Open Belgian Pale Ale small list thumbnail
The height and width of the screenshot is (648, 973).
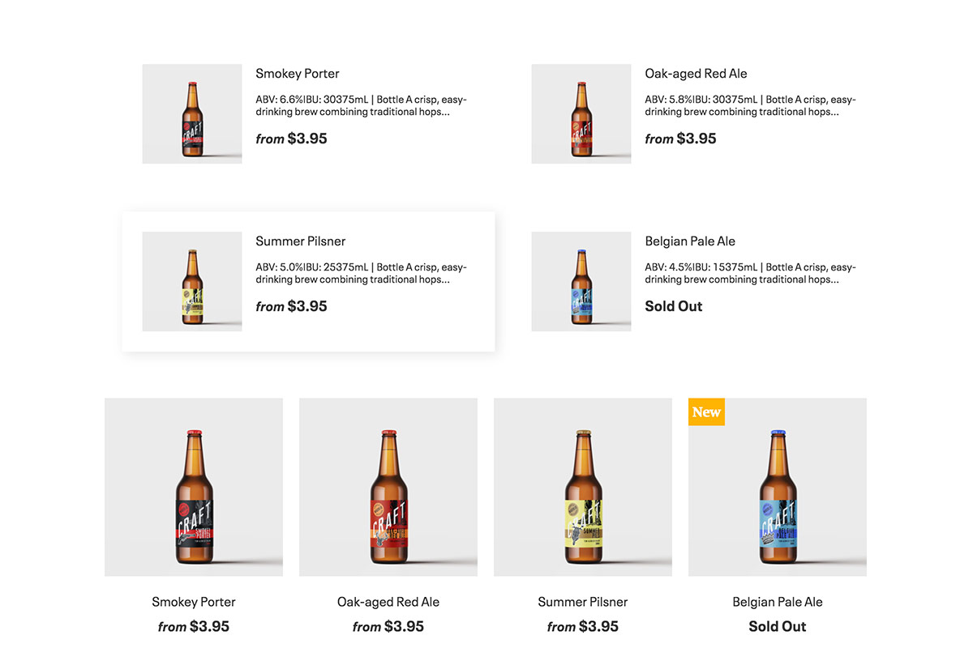coord(581,282)
